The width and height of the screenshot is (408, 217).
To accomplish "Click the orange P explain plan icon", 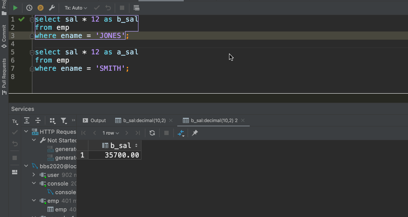I will click(x=41, y=8).
